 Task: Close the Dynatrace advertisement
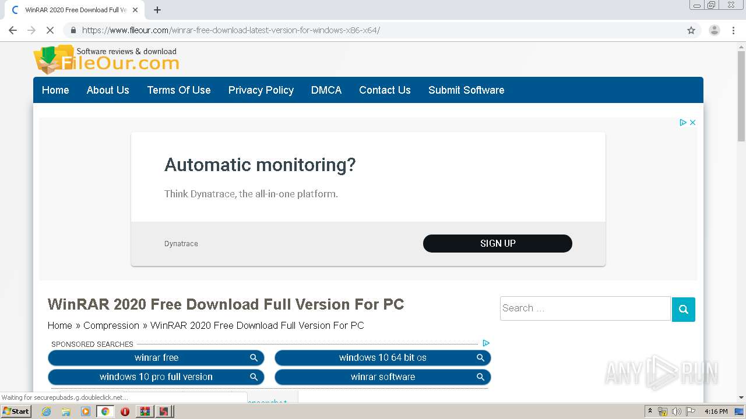click(x=692, y=122)
